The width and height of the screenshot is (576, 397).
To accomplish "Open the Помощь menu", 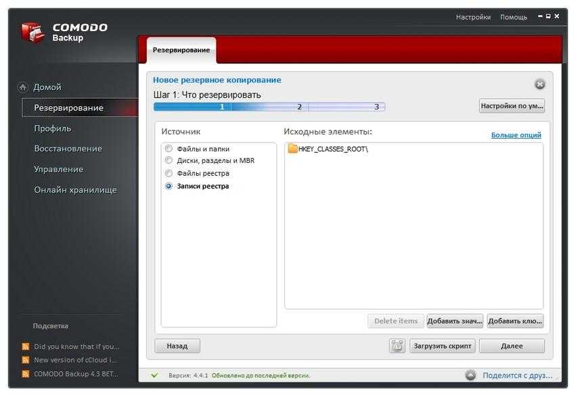I will tap(514, 17).
